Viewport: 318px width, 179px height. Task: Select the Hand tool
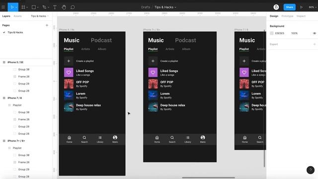(x=64, y=7)
